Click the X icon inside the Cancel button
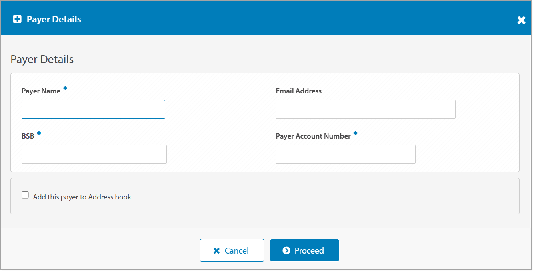The width and height of the screenshot is (534, 272). click(x=216, y=251)
